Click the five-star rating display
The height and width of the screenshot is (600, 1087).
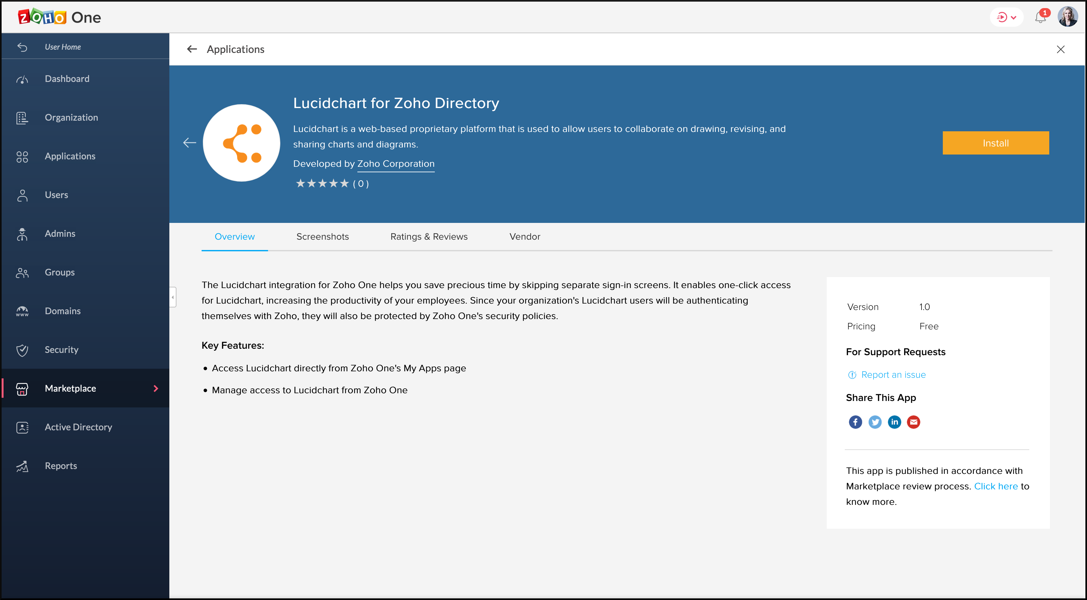click(322, 184)
